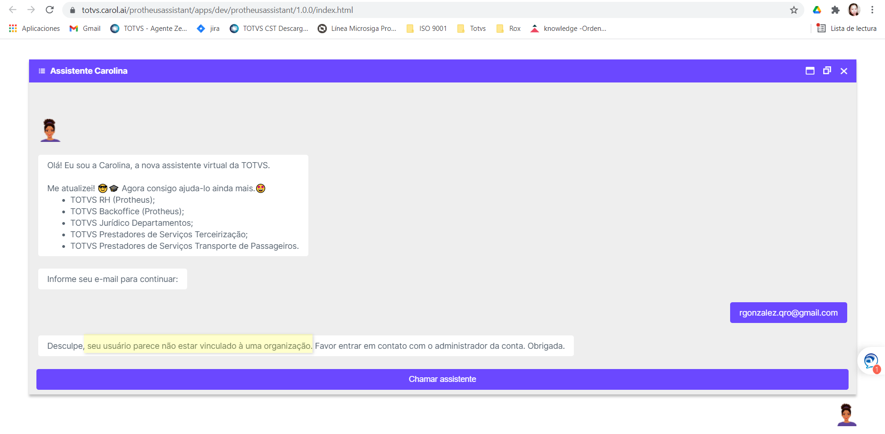Close the Assistente Carolina chat panel
The height and width of the screenshot is (434, 885).
(x=844, y=71)
